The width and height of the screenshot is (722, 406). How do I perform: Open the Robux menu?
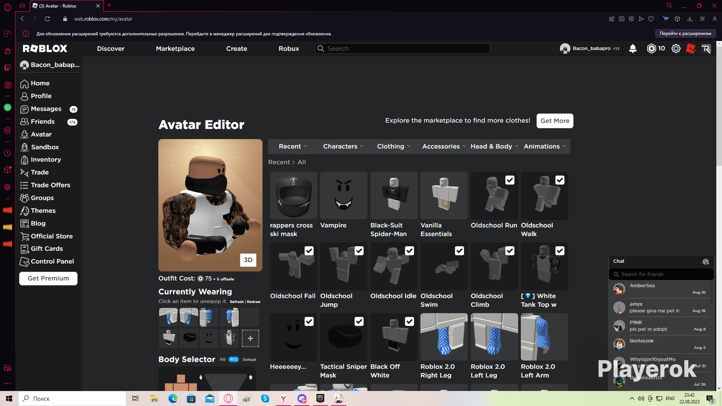tap(289, 48)
